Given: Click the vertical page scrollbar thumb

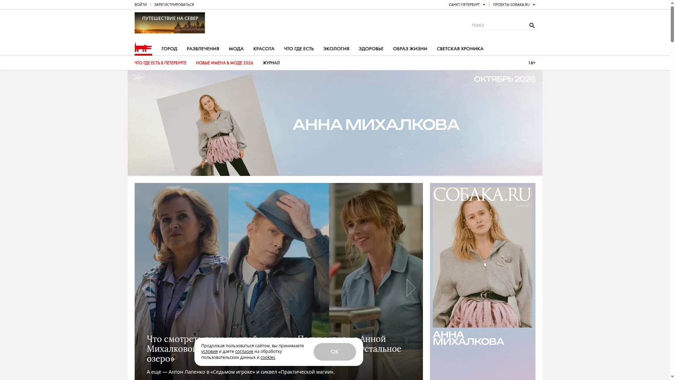Looking at the screenshot, I should click(x=672, y=24).
